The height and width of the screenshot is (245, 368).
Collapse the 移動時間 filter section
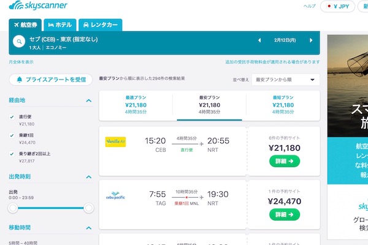tap(89, 228)
